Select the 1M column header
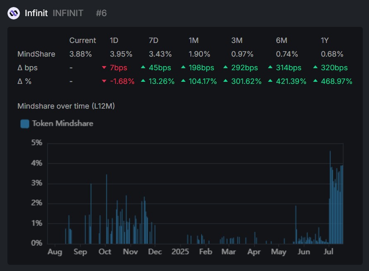The height and width of the screenshot is (271, 369). pyautogui.click(x=194, y=40)
